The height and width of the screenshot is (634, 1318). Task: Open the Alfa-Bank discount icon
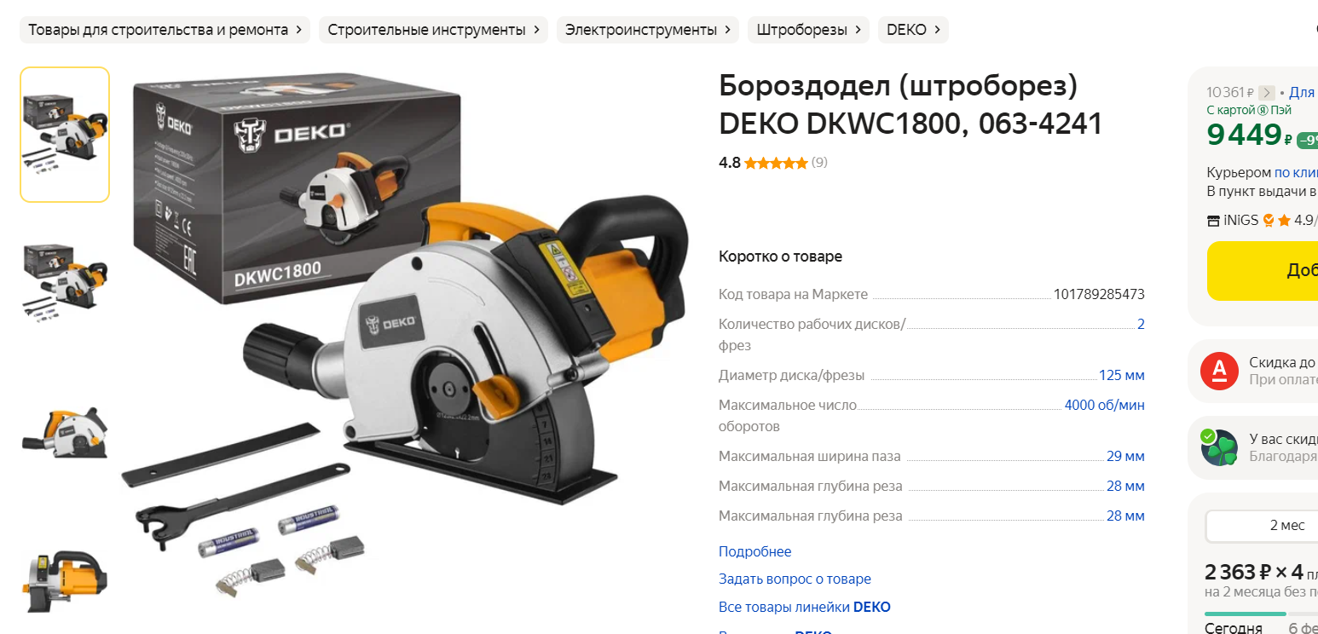(x=1219, y=371)
